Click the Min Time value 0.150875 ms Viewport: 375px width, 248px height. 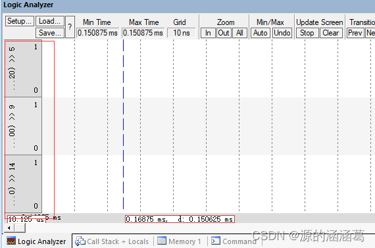point(97,33)
